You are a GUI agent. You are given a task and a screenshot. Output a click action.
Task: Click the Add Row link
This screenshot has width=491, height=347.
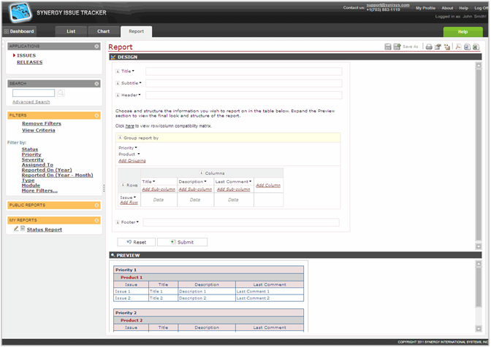click(129, 203)
